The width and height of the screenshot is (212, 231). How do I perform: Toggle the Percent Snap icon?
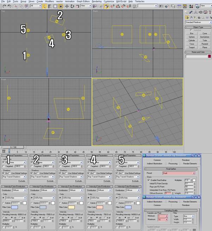coord(123,6)
